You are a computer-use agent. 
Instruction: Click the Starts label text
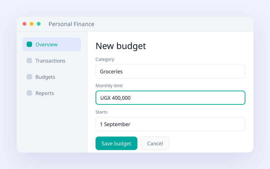(102, 112)
